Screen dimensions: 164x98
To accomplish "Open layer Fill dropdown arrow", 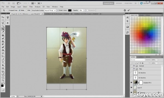I will pyautogui.click(x=157, y=63).
